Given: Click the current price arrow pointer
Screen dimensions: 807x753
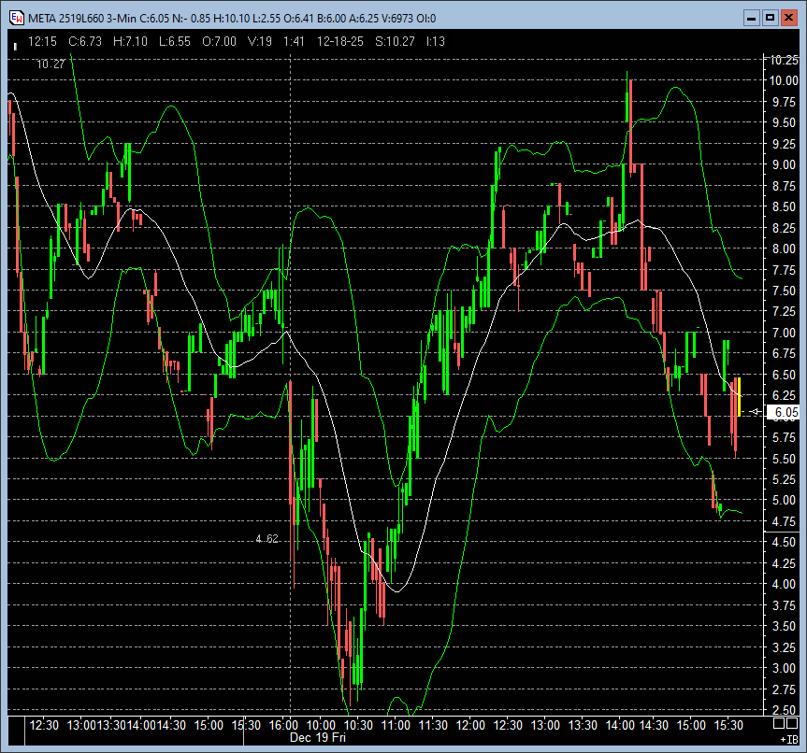Looking at the screenshot, I should point(756,412).
